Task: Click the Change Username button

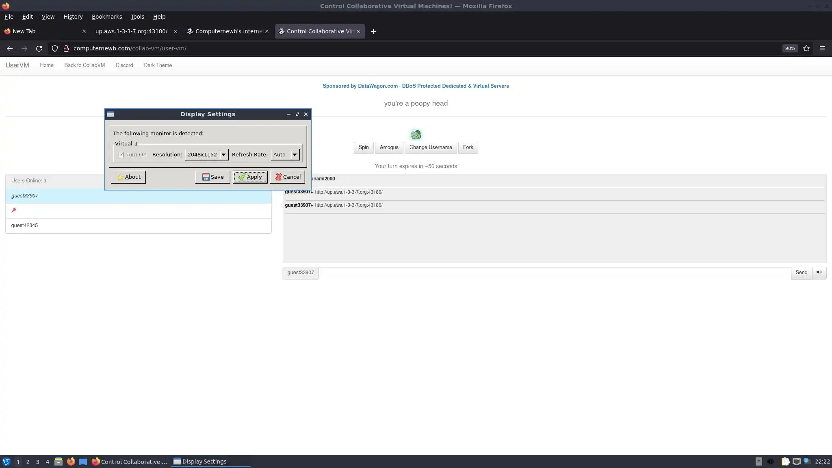Action: [x=430, y=147]
